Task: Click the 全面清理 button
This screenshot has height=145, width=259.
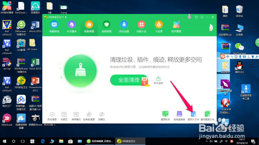Action: click(129, 80)
